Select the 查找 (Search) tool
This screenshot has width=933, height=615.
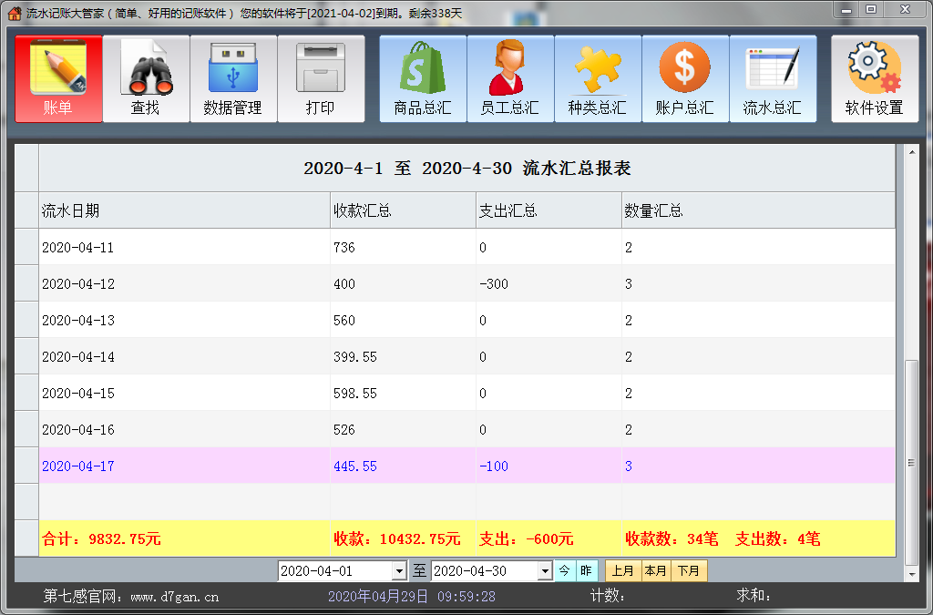pos(146,79)
